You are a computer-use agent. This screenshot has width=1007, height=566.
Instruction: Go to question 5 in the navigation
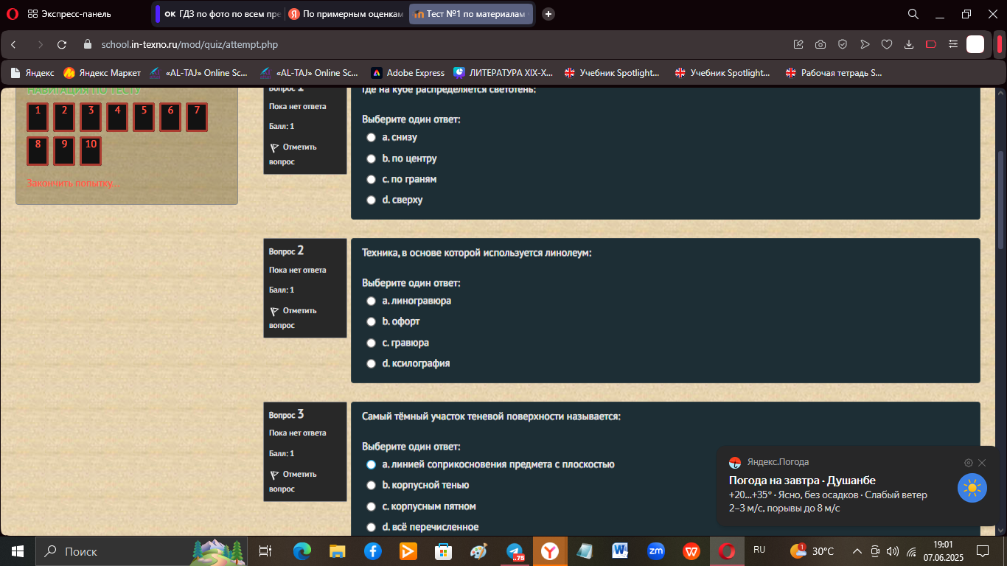coord(144,116)
